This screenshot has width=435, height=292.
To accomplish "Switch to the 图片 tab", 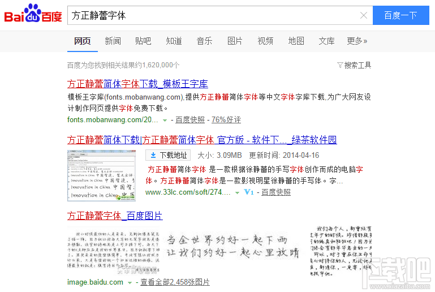I will [235, 41].
